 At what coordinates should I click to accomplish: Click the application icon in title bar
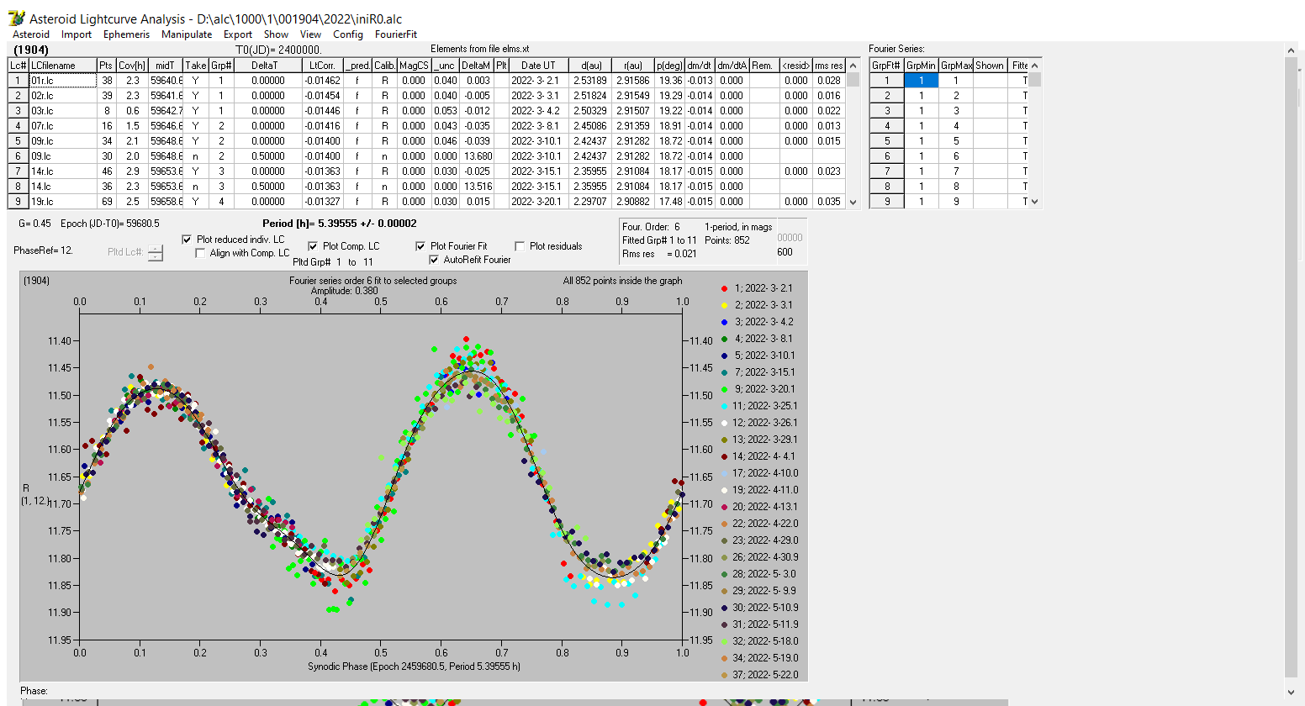pos(16,18)
